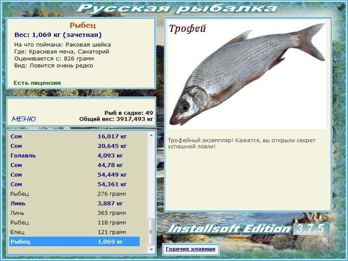Click the Трофейный экземпляр! description text

[241, 144]
